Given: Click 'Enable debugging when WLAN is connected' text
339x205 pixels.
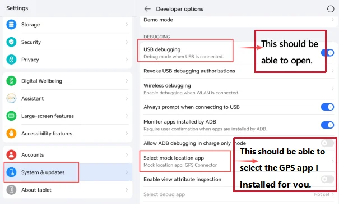Looking at the screenshot, I should [191, 93].
